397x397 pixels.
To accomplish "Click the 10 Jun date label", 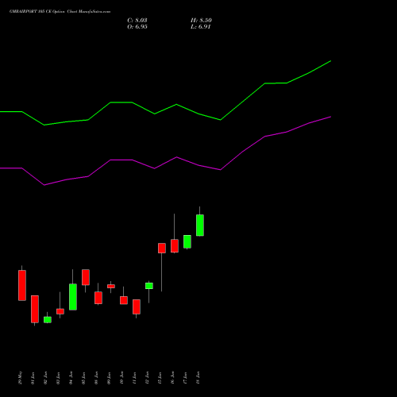I will [121, 378].
